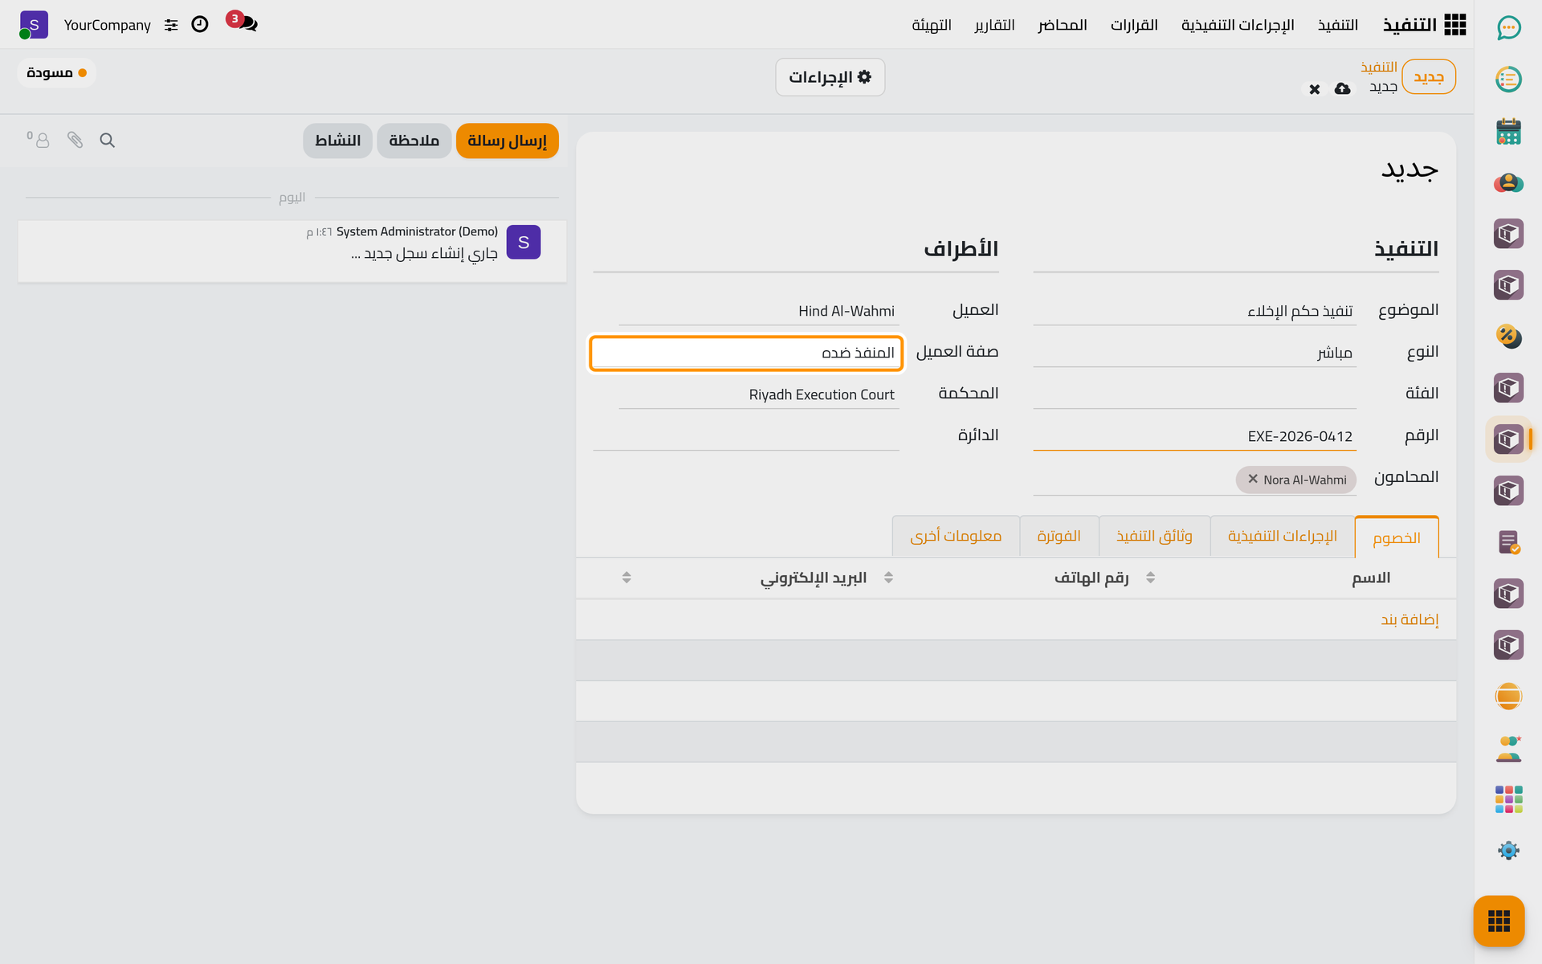Open the القرارات top menu

[1134, 25]
